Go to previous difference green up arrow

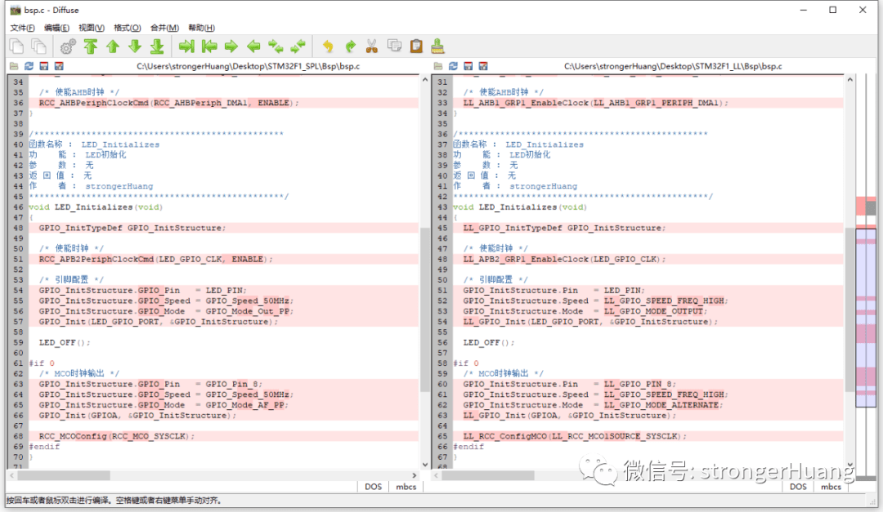[113, 46]
